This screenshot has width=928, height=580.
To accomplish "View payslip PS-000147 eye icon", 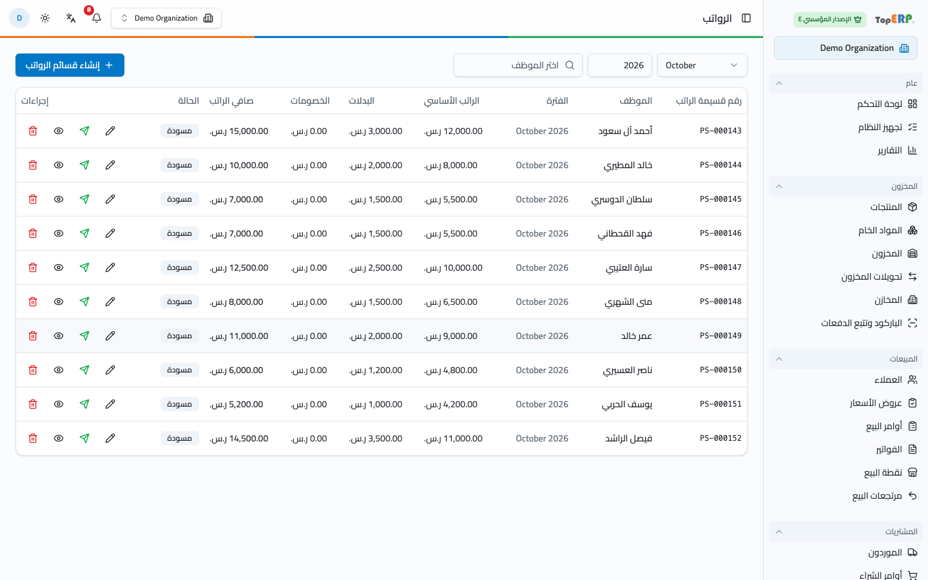I will (x=59, y=267).
